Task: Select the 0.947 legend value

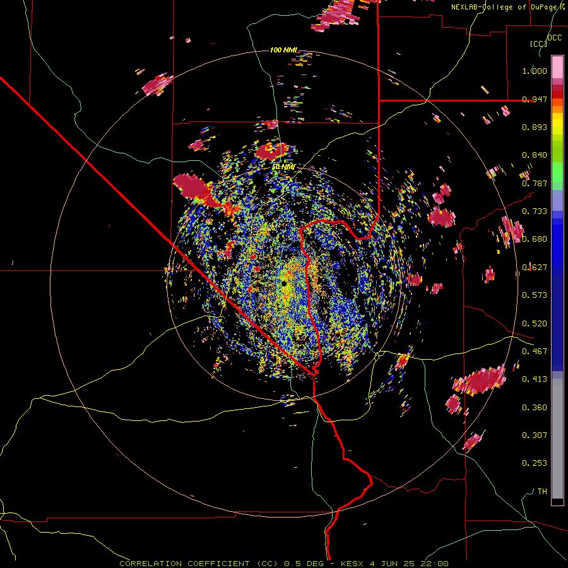Action: [x=535, y=99]
